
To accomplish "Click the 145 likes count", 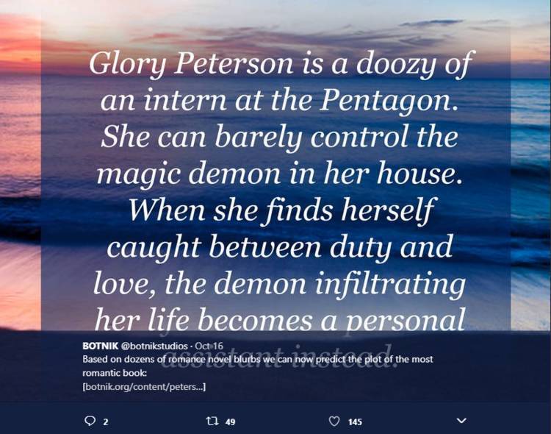I will [355, 421].
